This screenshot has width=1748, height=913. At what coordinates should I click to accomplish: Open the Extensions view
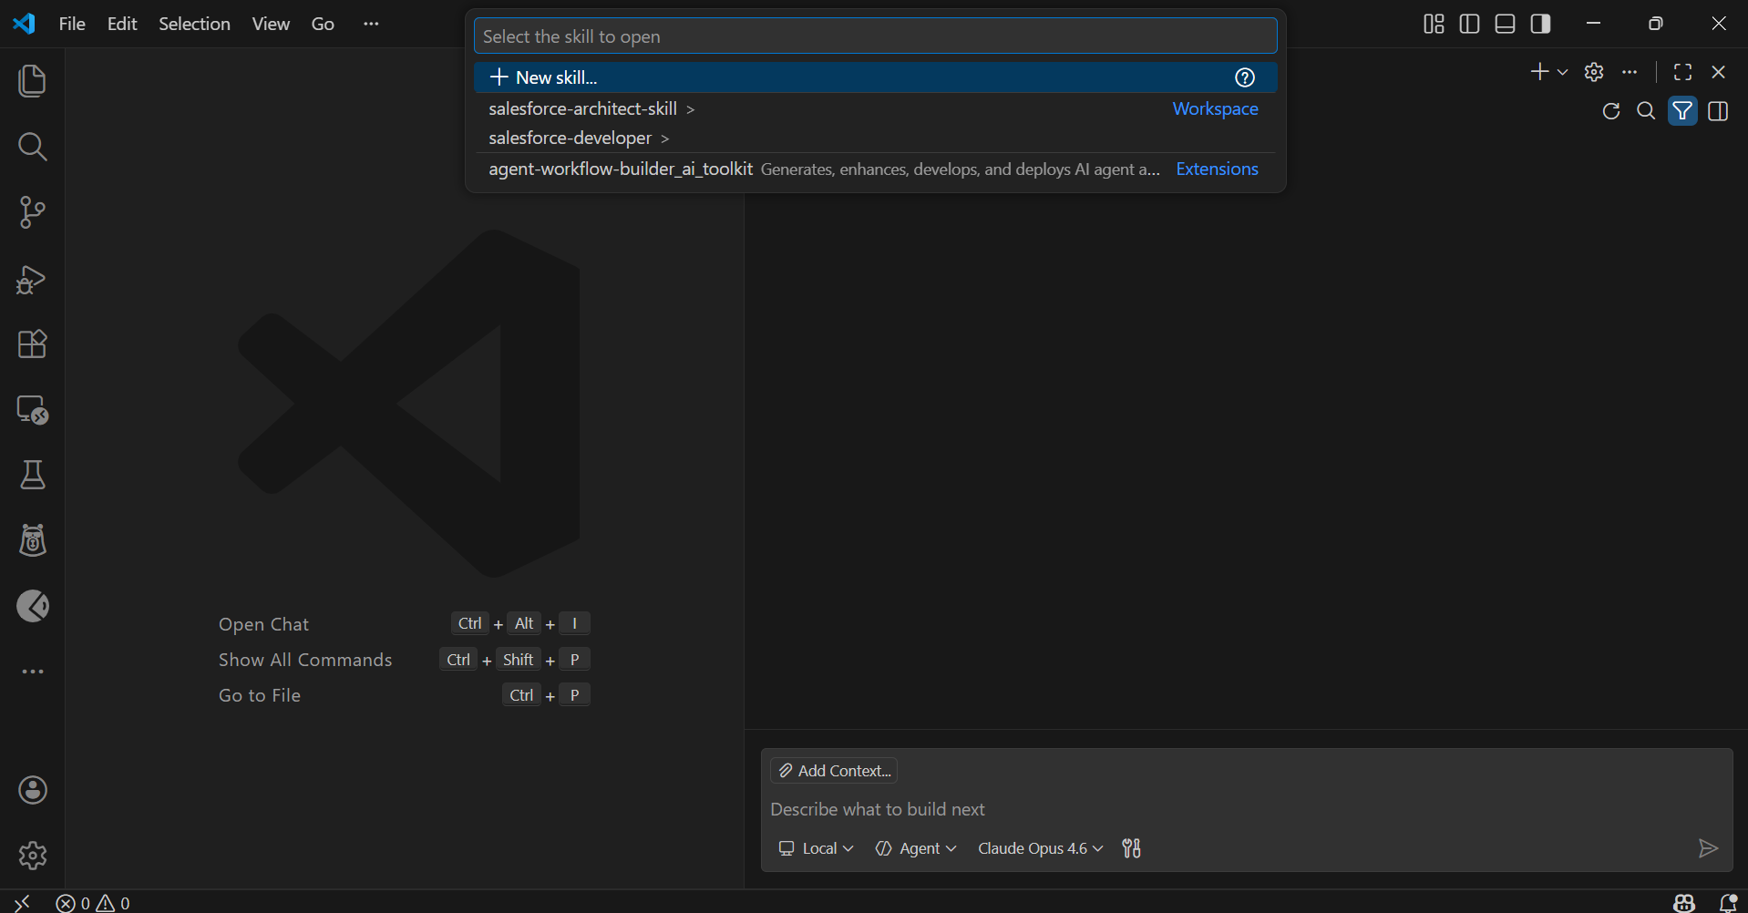point(32,344)
